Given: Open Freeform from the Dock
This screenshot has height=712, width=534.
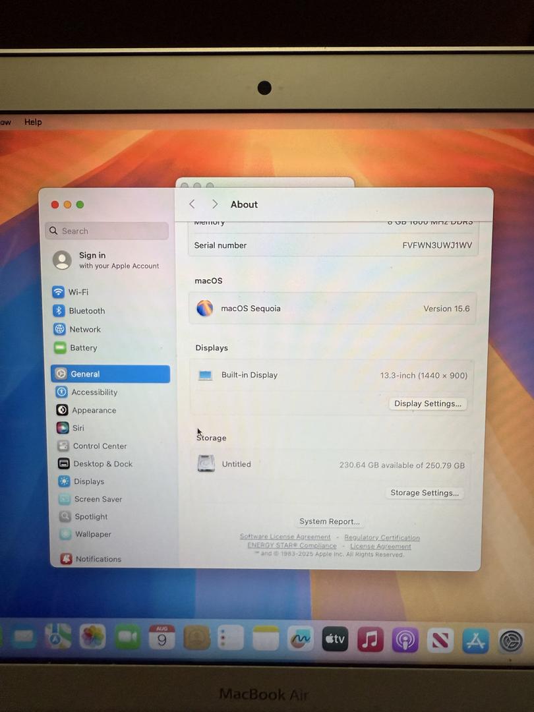Looking at the screenshot, I should point(301,638).
